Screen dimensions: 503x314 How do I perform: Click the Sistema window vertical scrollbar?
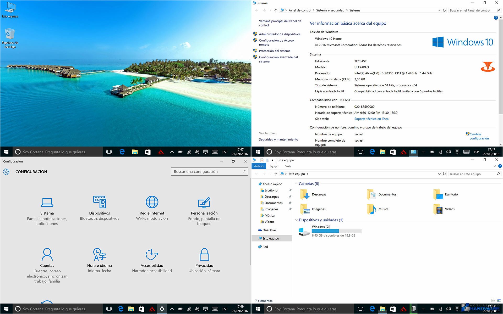point(501,65)
